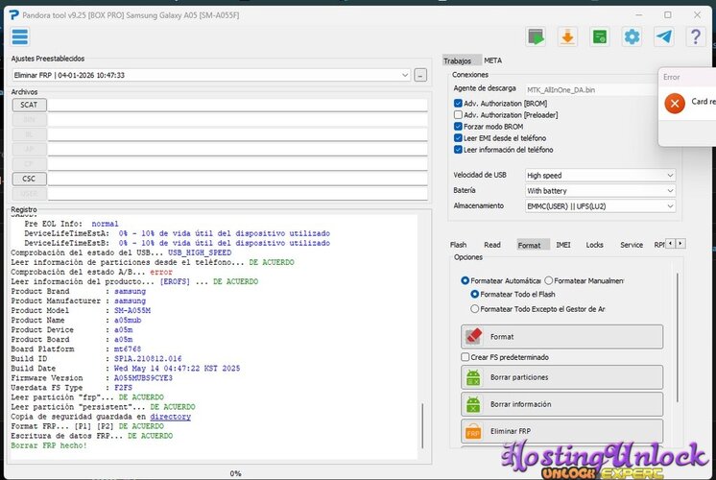Screen dimensions: 716x480
Task: Click Board Platform mt6768 value
Action: click(128, 348)
